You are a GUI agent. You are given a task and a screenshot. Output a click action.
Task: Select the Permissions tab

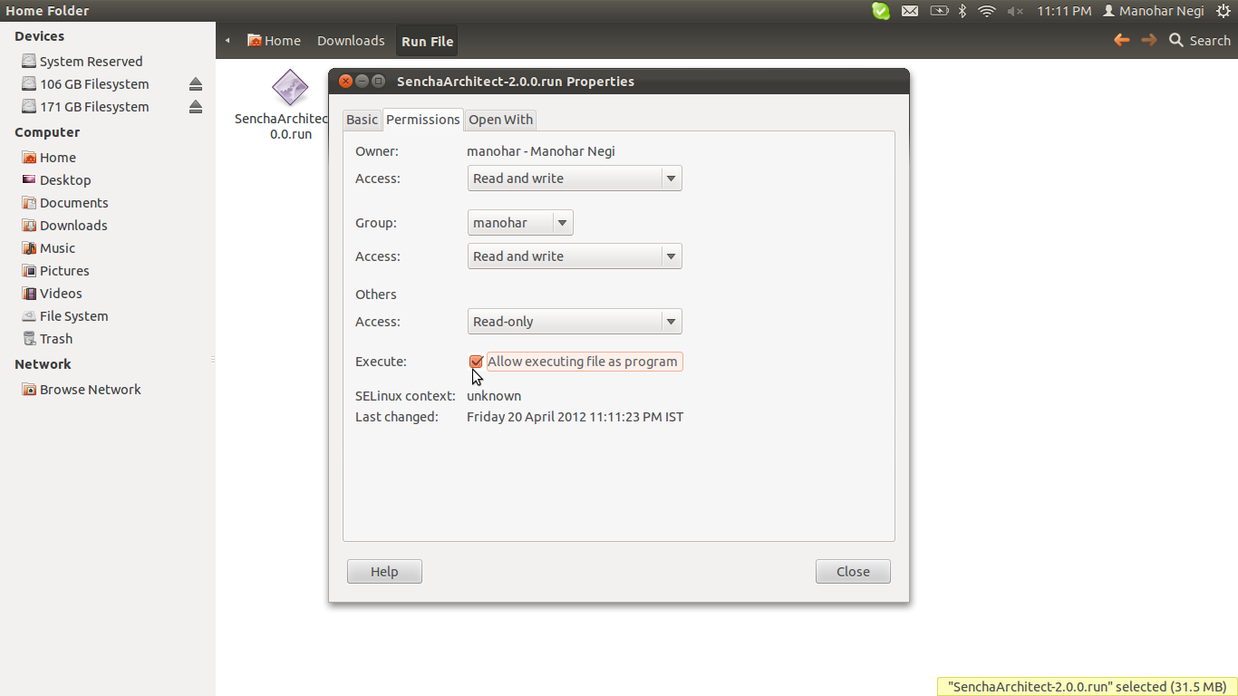point(423,120)
